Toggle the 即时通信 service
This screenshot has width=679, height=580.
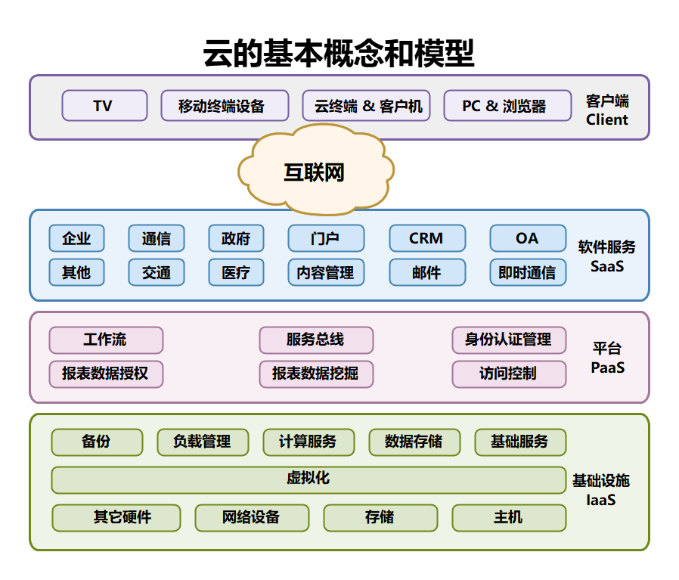(x=527, y=273)
